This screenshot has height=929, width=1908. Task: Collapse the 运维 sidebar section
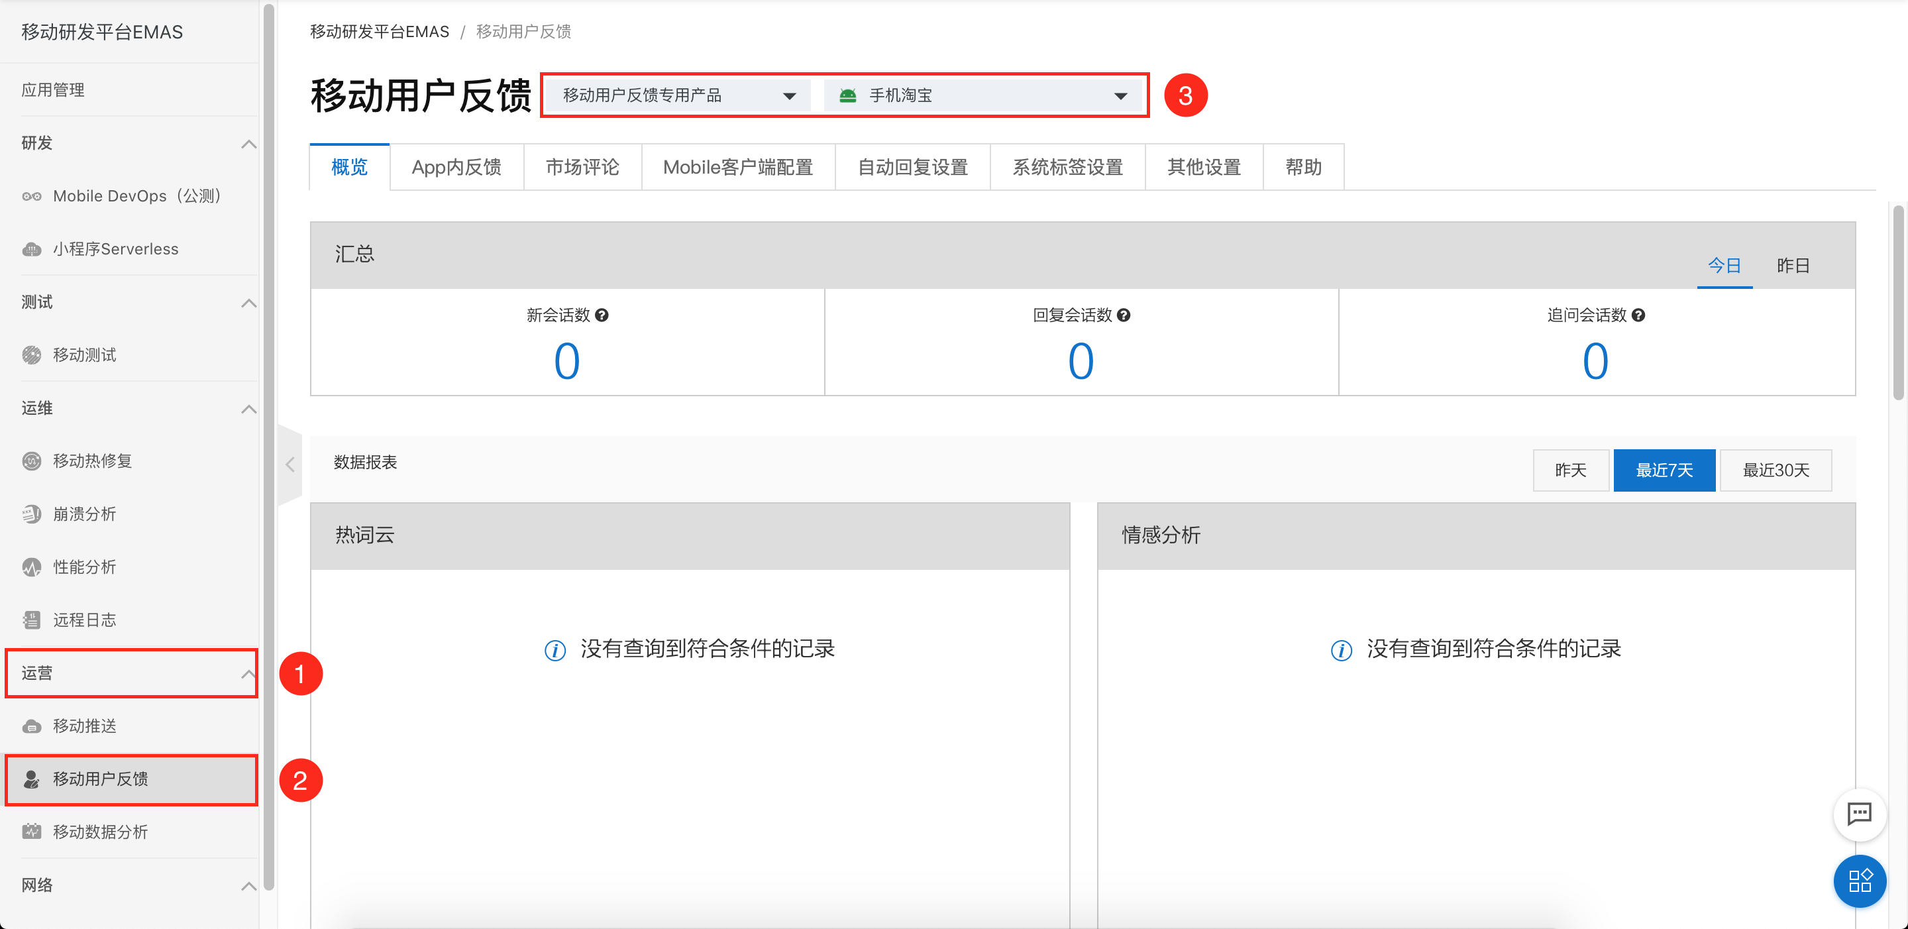(249, 409)
